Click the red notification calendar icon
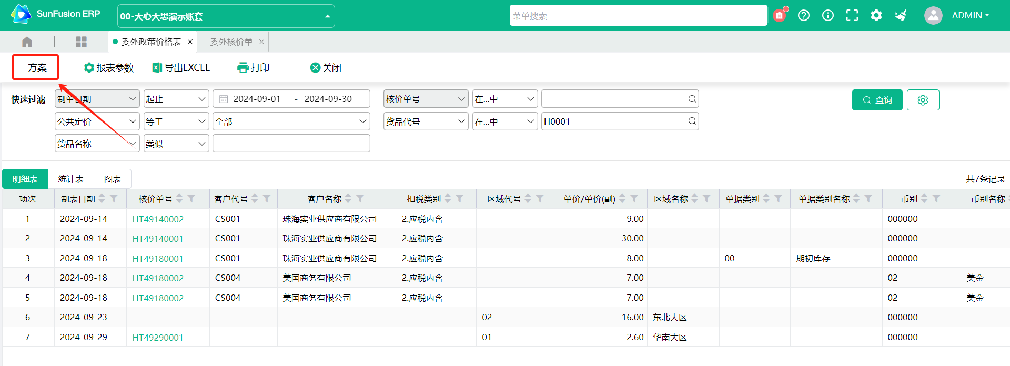1010x366 pixels. click(x=779, y=15)
